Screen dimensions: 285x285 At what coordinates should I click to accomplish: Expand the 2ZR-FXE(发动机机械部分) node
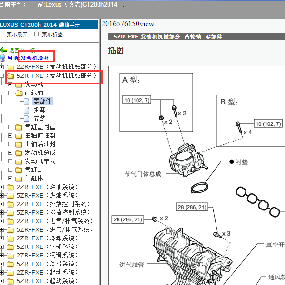1,67
